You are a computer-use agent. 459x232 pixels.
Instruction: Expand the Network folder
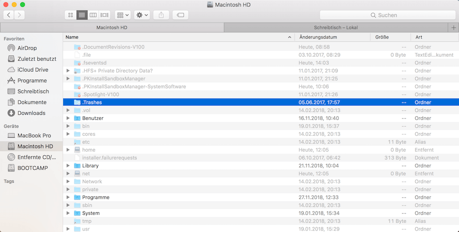point(68,181)
